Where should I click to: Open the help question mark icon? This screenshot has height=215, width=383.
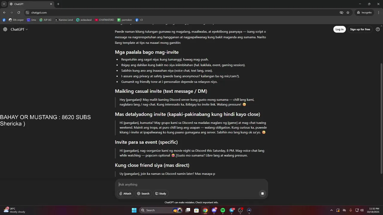click(378, 29)
